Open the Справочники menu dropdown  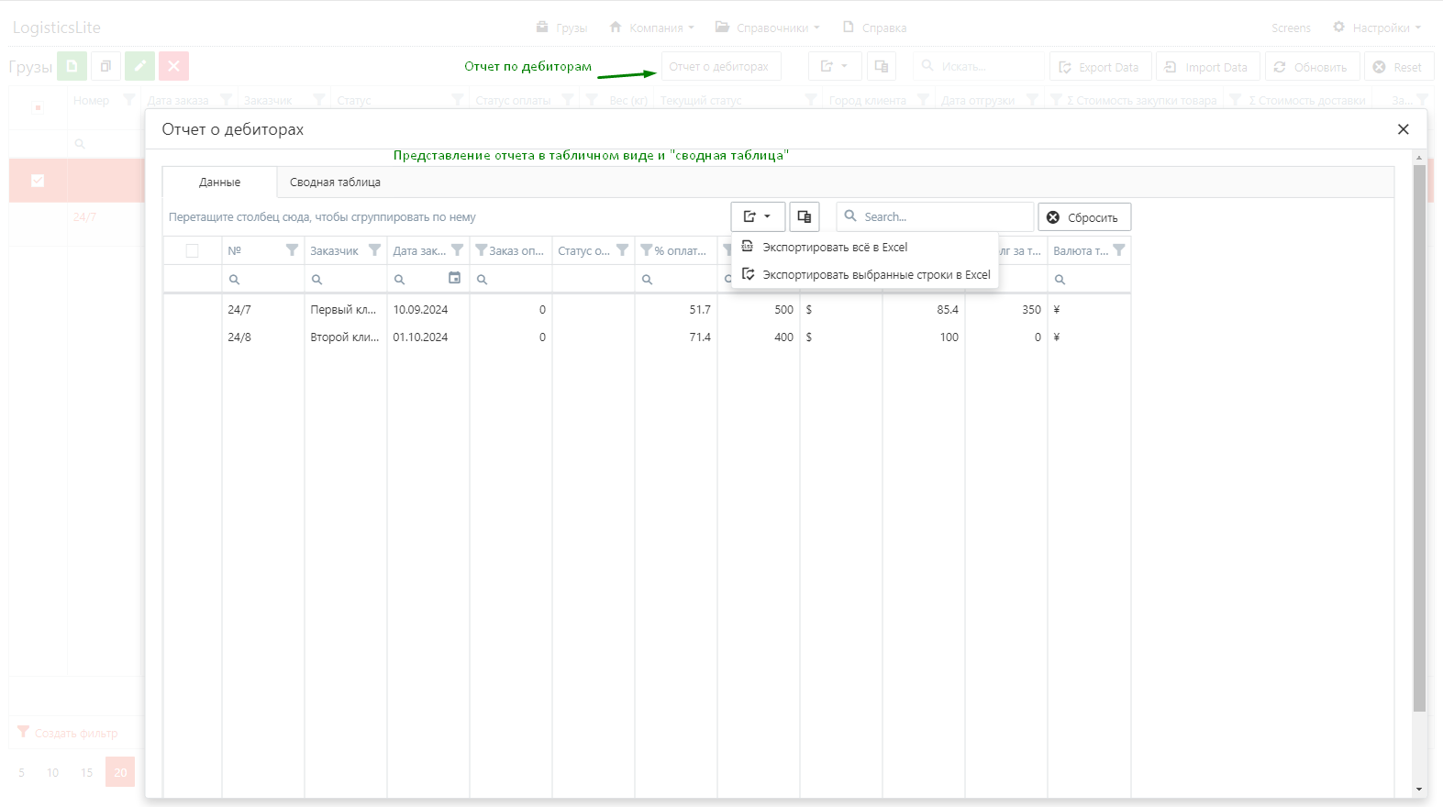click(768, 28)
